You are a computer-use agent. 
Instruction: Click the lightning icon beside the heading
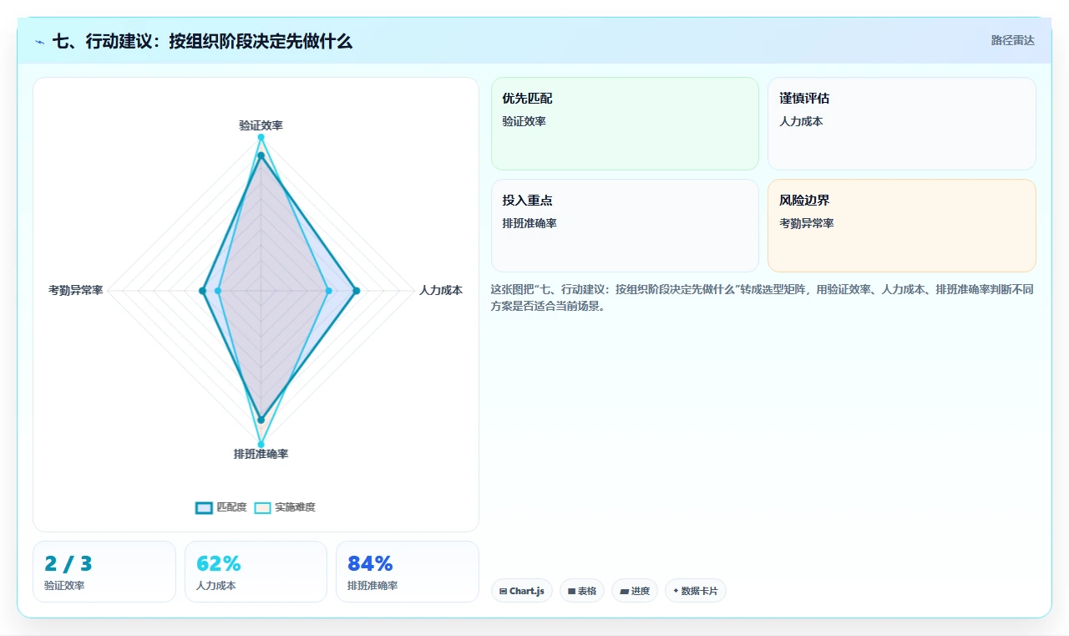39,42
